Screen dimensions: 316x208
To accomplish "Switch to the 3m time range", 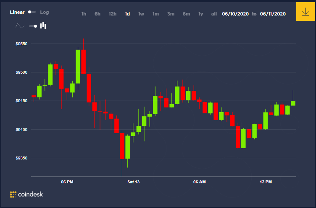I will point(171,14).
